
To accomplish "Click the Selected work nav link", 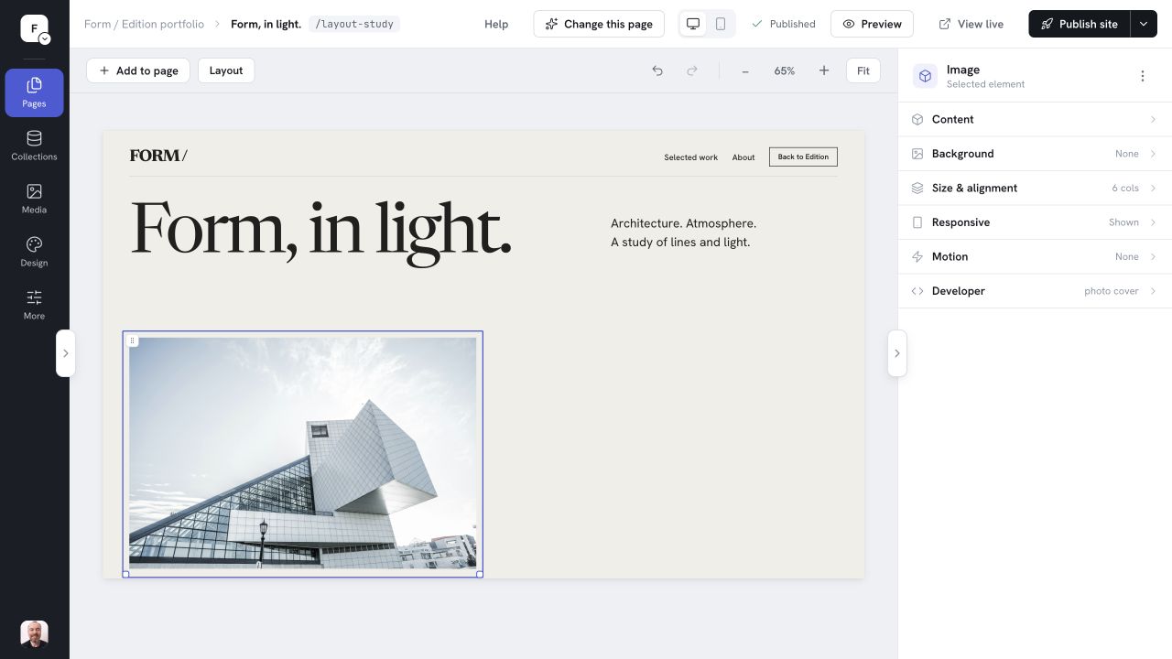I will pyautogui.click(x=690, y=157).
